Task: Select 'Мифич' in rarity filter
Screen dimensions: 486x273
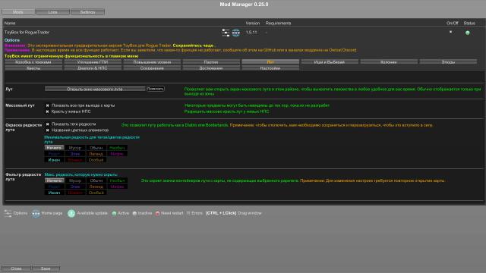Action: point(117,187)
